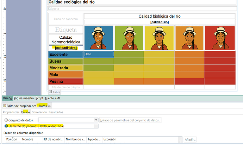Open the Propiedades tab in editor
This screenshot has width=243, height=145.
[11, 112]
